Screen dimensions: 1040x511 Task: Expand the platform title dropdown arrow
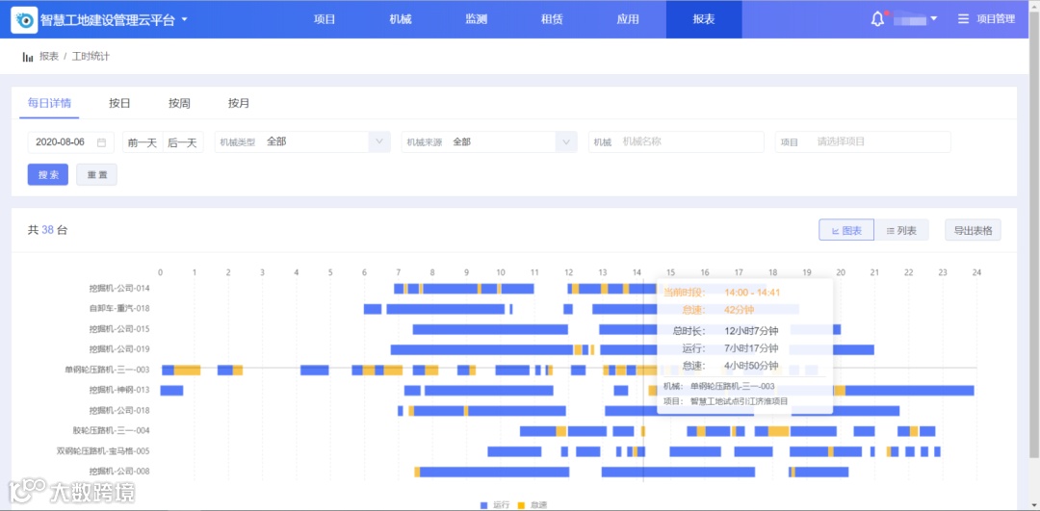click(x=184, y=19)
